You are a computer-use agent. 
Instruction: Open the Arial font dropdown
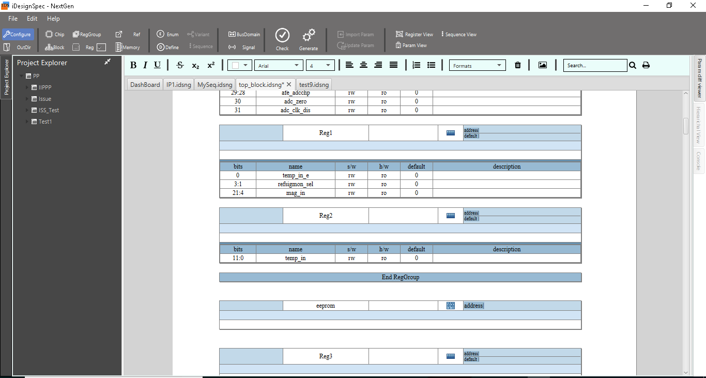click(x=279, y=66)
